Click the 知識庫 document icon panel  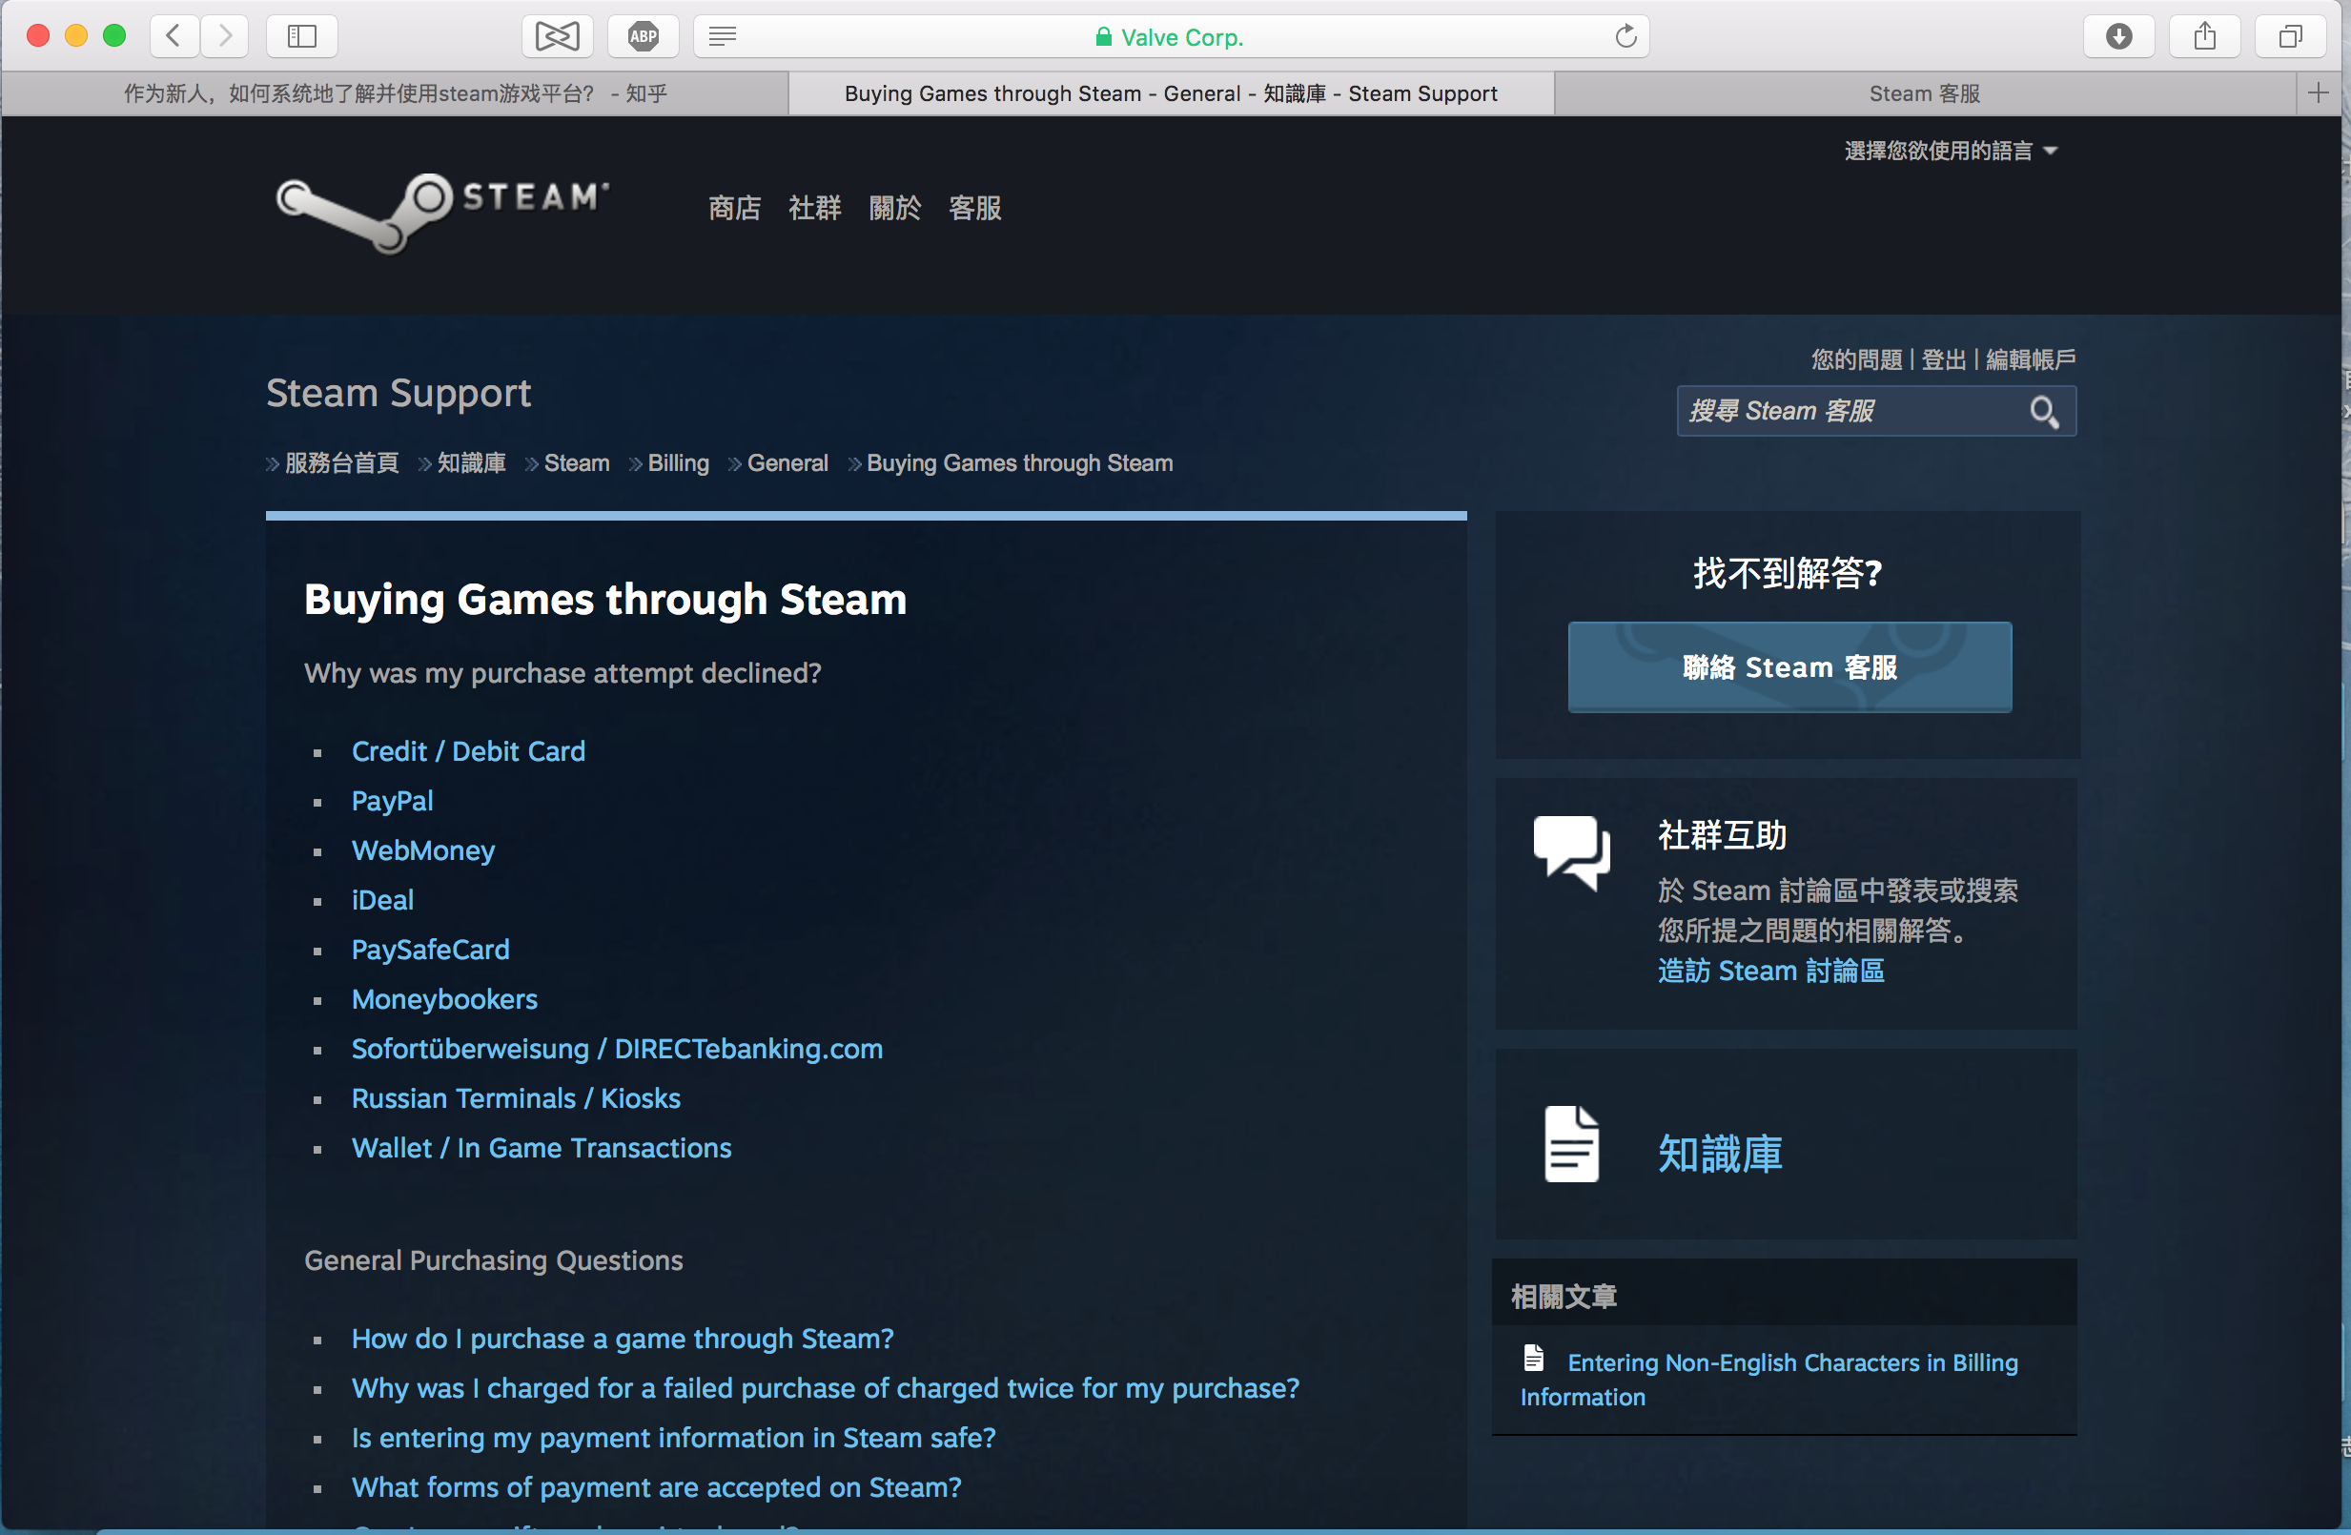pyautogui.click(x=1571, y=1143)
